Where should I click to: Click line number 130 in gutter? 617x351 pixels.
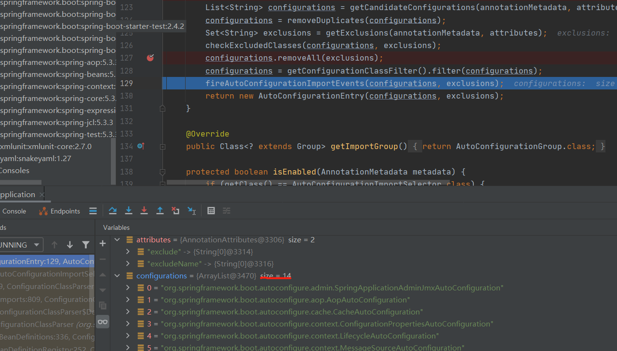[126, 96]
